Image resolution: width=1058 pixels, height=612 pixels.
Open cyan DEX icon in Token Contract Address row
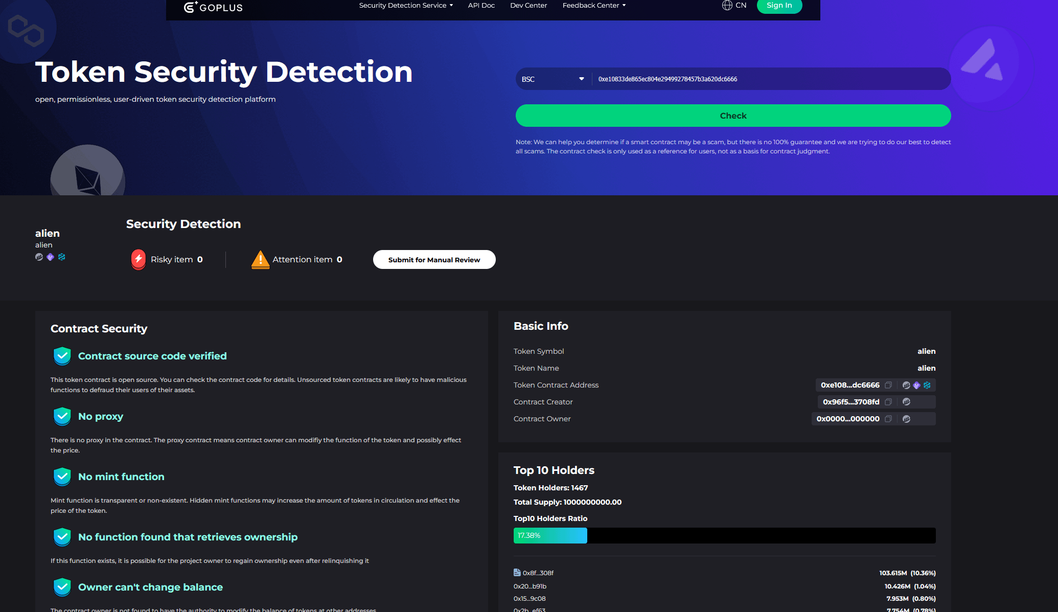[927, 385]
